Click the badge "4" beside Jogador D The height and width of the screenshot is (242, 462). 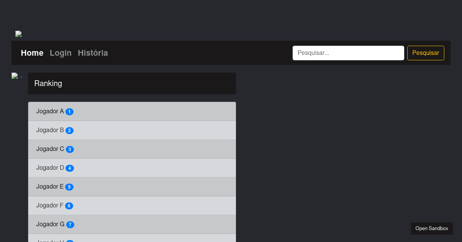point(70,168)
